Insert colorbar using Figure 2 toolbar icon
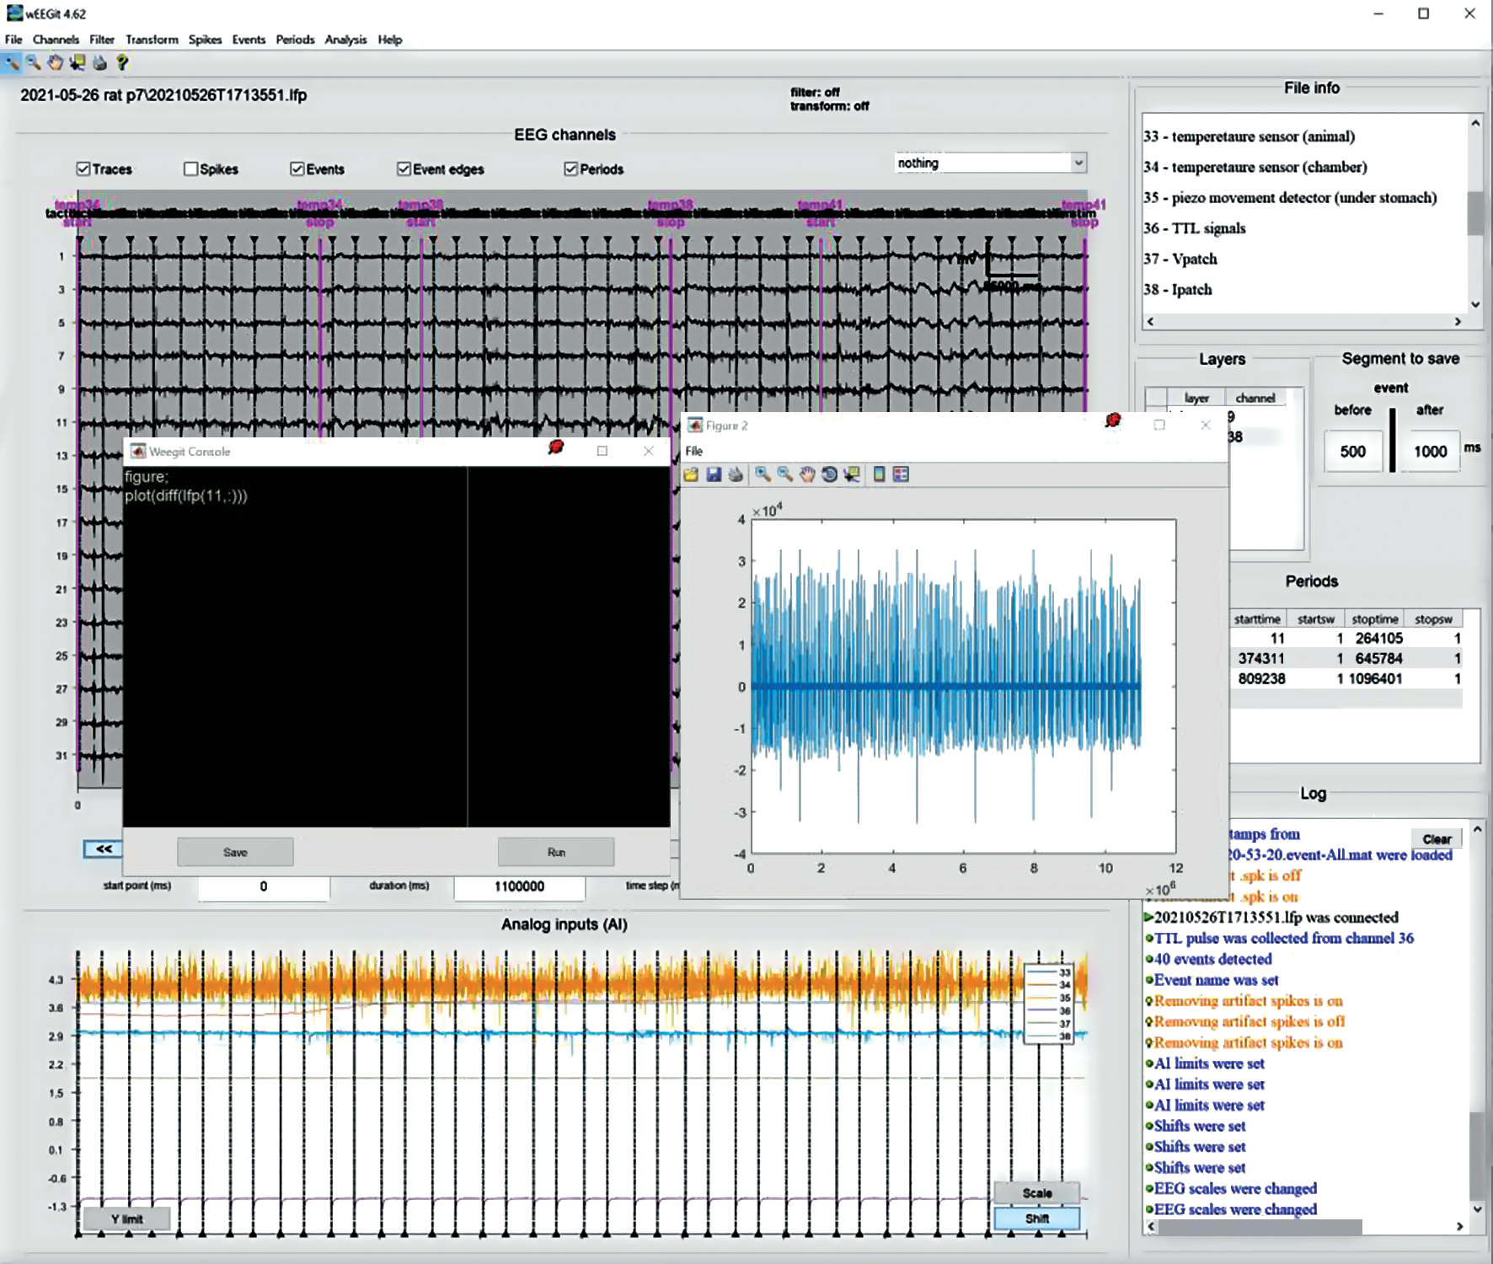This screenshot has width=1493, height=1264. point(879,474)
